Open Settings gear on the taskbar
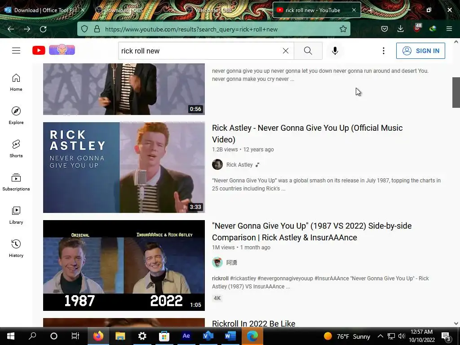 [142, 336]
